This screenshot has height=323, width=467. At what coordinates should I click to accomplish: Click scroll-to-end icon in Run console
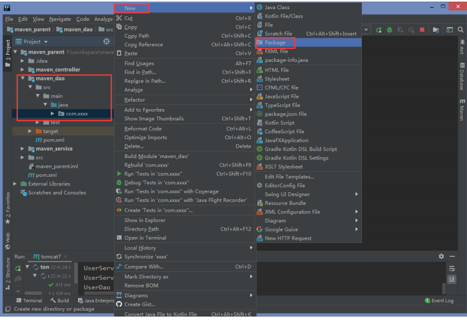[x=452, y=279]
